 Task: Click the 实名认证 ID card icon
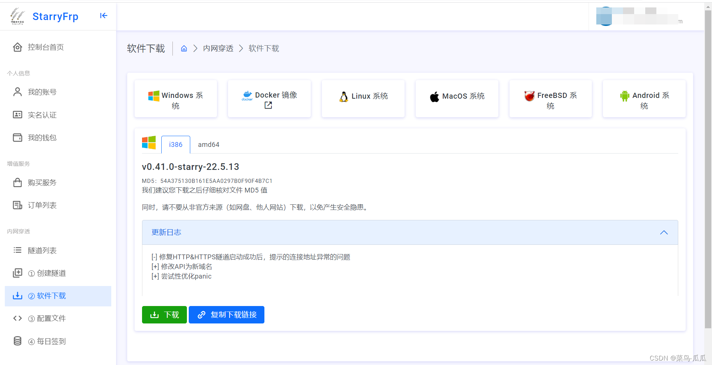point(17,115)
